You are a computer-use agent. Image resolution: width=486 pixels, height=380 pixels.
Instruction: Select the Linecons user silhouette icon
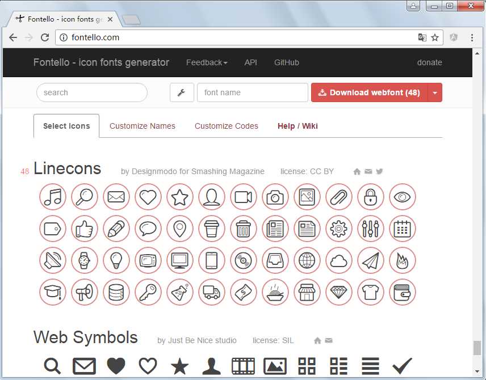coord(212,197)
